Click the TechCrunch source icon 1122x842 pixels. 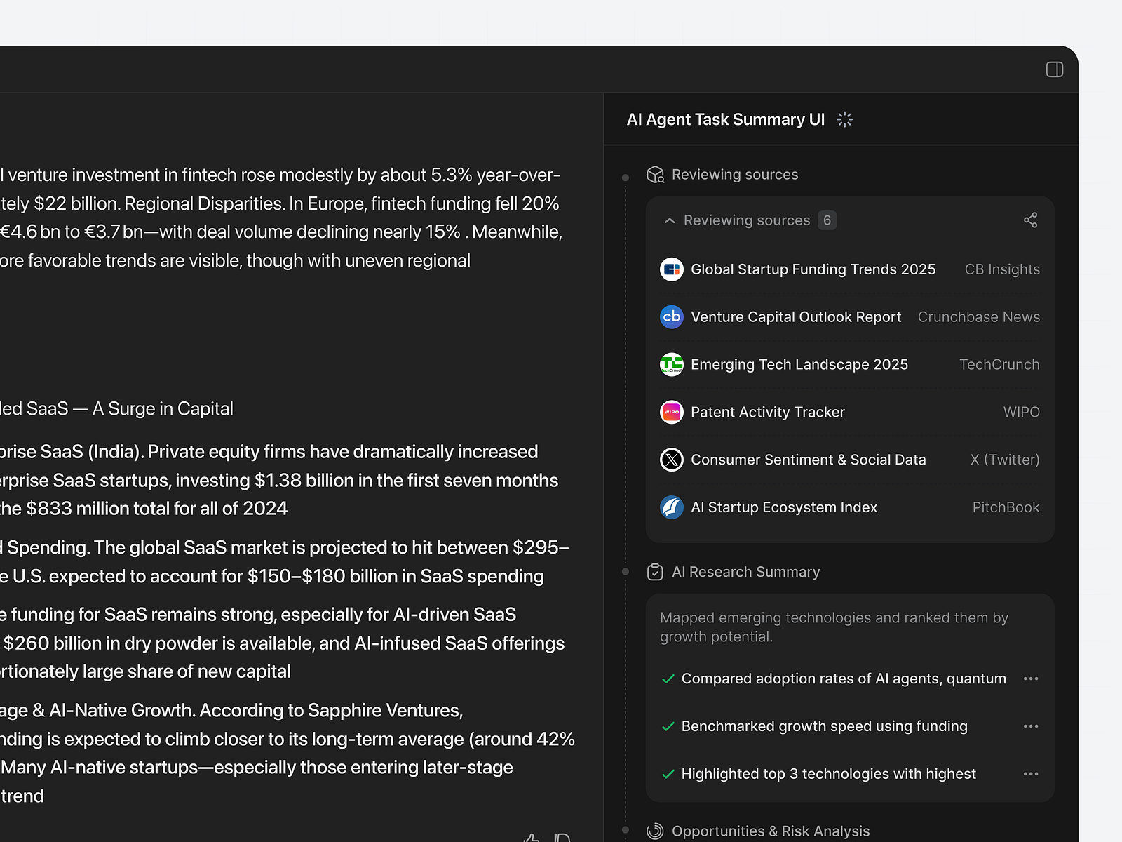click(671, 364)
